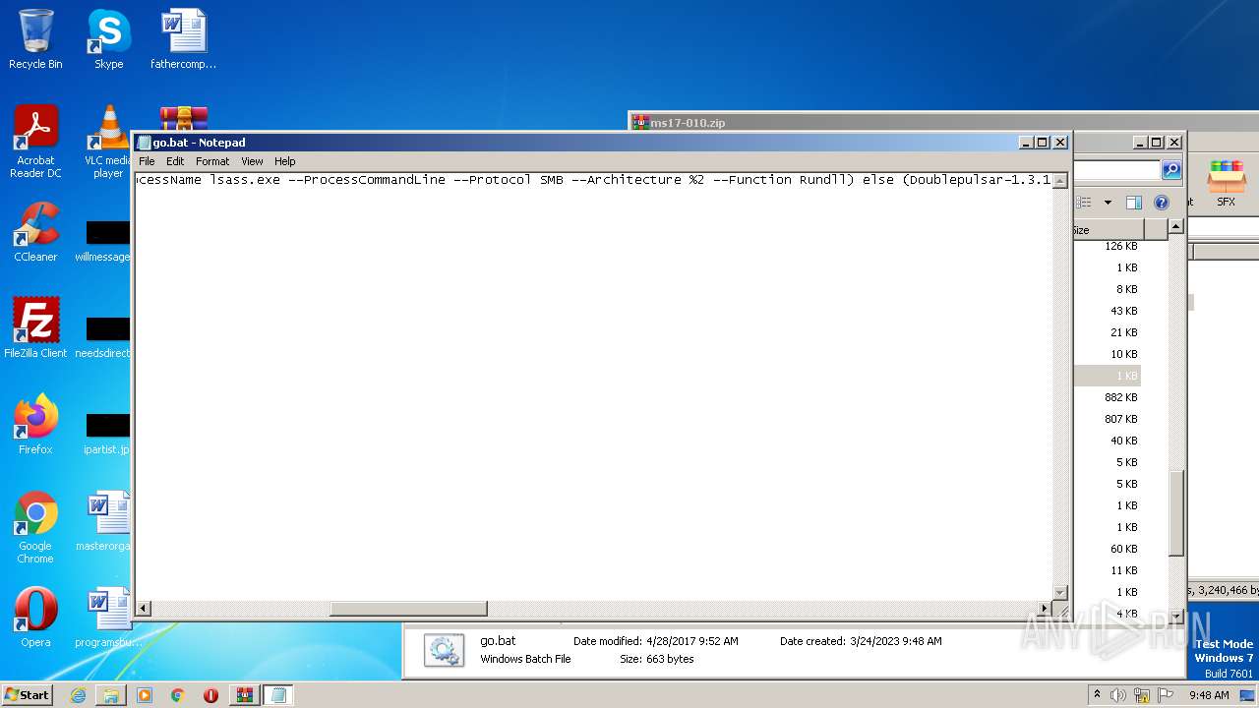
Task: Select the 43 KB file size entry
Action: point(1123,311)
